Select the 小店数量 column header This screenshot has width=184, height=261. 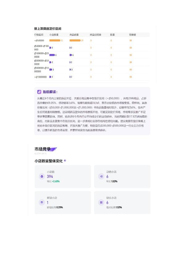coord(54,35)
